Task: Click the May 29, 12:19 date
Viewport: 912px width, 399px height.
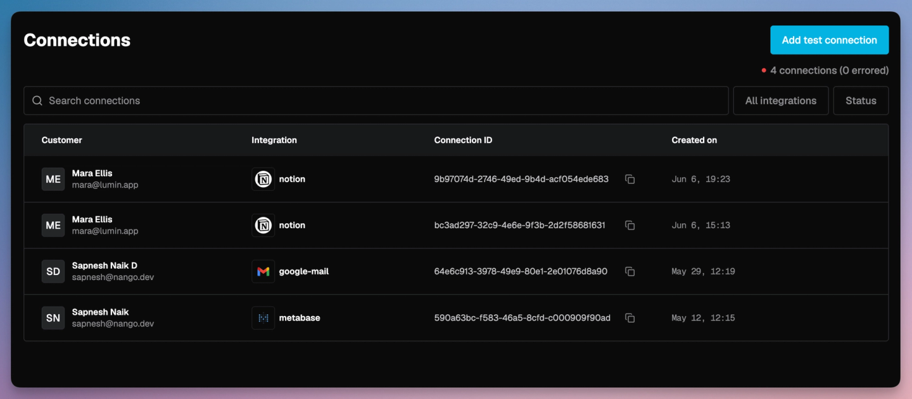Action: coord(703,271)
